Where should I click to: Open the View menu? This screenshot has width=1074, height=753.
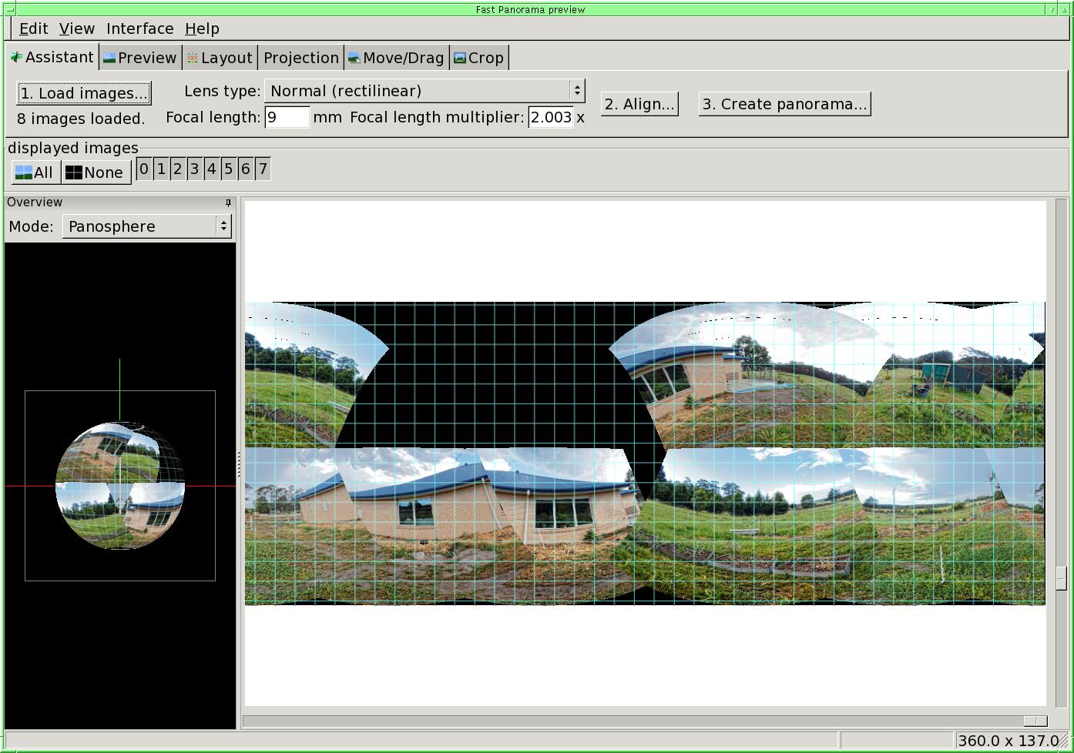(x=77, y=28)
